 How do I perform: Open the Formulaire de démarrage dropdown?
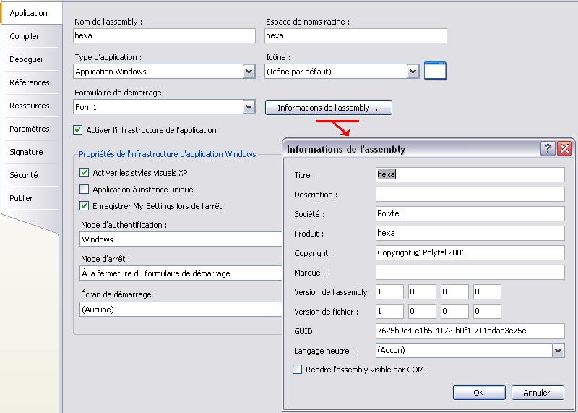click(249, 107)
